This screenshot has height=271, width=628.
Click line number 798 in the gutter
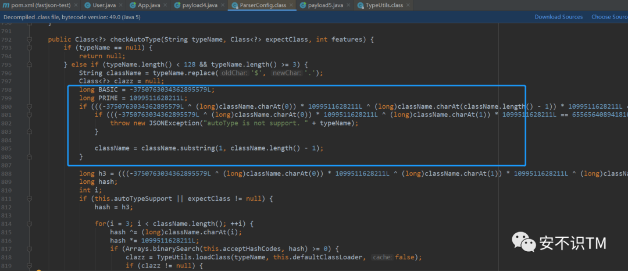pos(7,90)
